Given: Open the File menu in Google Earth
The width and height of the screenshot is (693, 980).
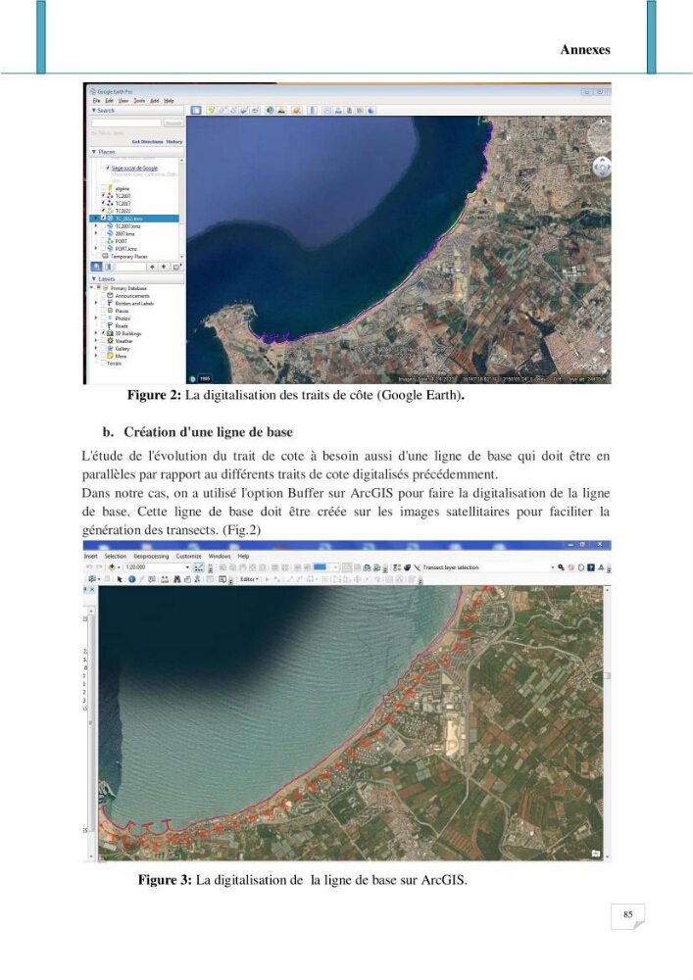Looking at the screenshot, I should pos(96,101).
